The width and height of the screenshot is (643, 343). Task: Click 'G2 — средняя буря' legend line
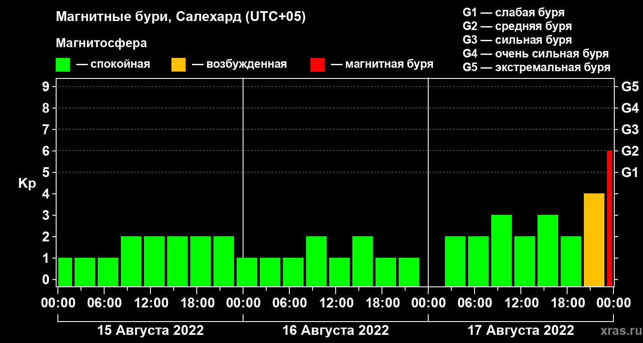coord(517,26)
